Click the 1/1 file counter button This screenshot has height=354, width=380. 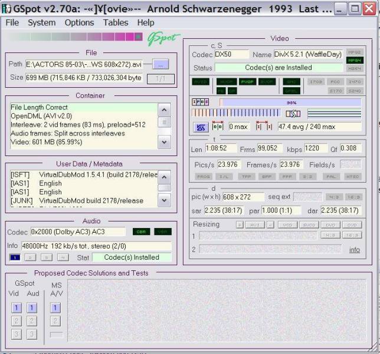[x=160, y=79]
